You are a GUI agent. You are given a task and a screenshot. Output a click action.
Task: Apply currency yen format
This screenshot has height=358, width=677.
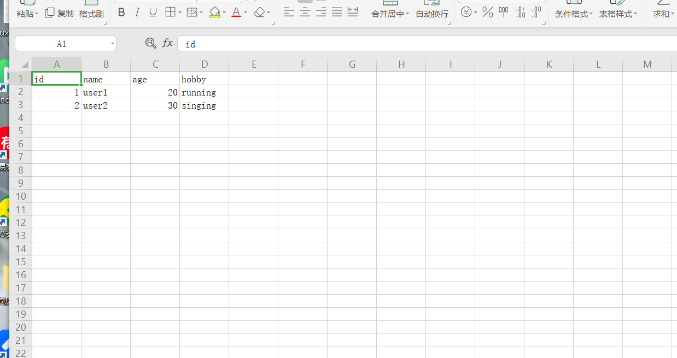tap(466, 12)
